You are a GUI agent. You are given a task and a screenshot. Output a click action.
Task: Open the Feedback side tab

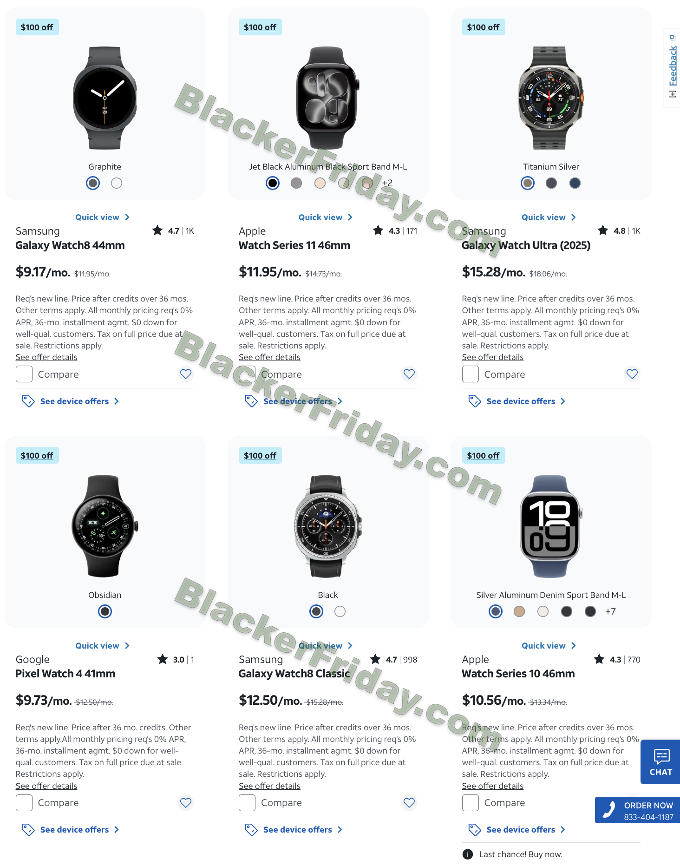tap(673, 67)
